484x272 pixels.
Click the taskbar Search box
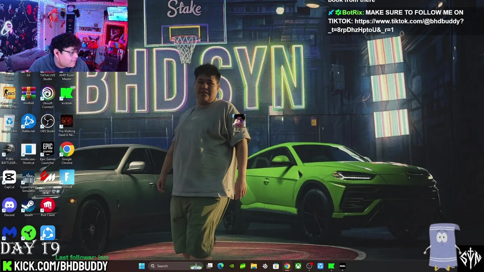(176, 266)
